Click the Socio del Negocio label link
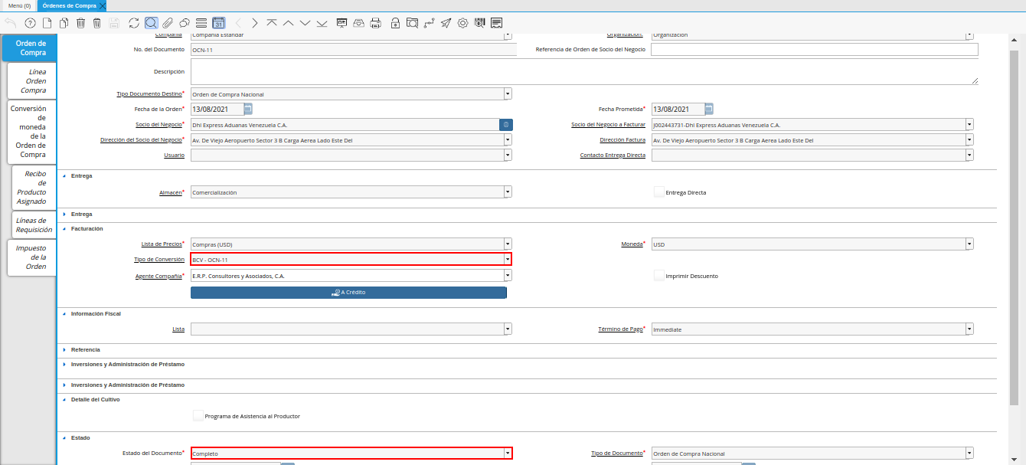 (160, 124)
